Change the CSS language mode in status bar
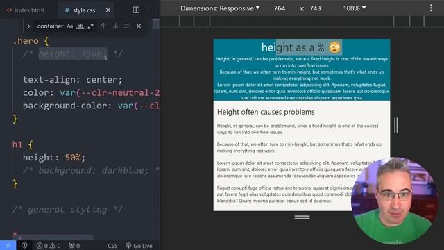 click(112, 246)
